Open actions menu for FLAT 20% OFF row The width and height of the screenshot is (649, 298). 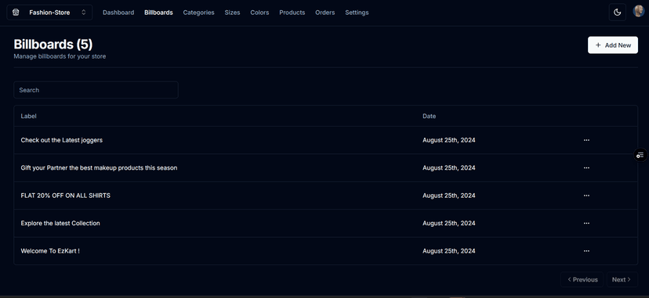point(586,196)
